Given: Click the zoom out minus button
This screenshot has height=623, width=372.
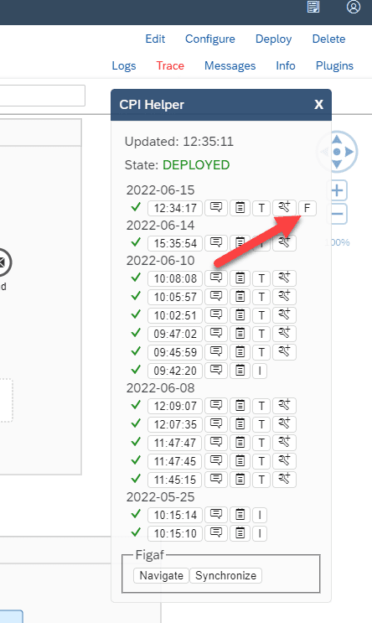Looking at the screenshot, I should click(x=337, y=215).
